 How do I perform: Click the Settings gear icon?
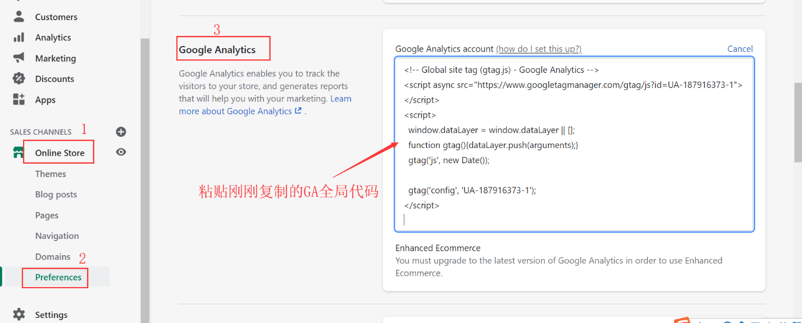[19, 314]
